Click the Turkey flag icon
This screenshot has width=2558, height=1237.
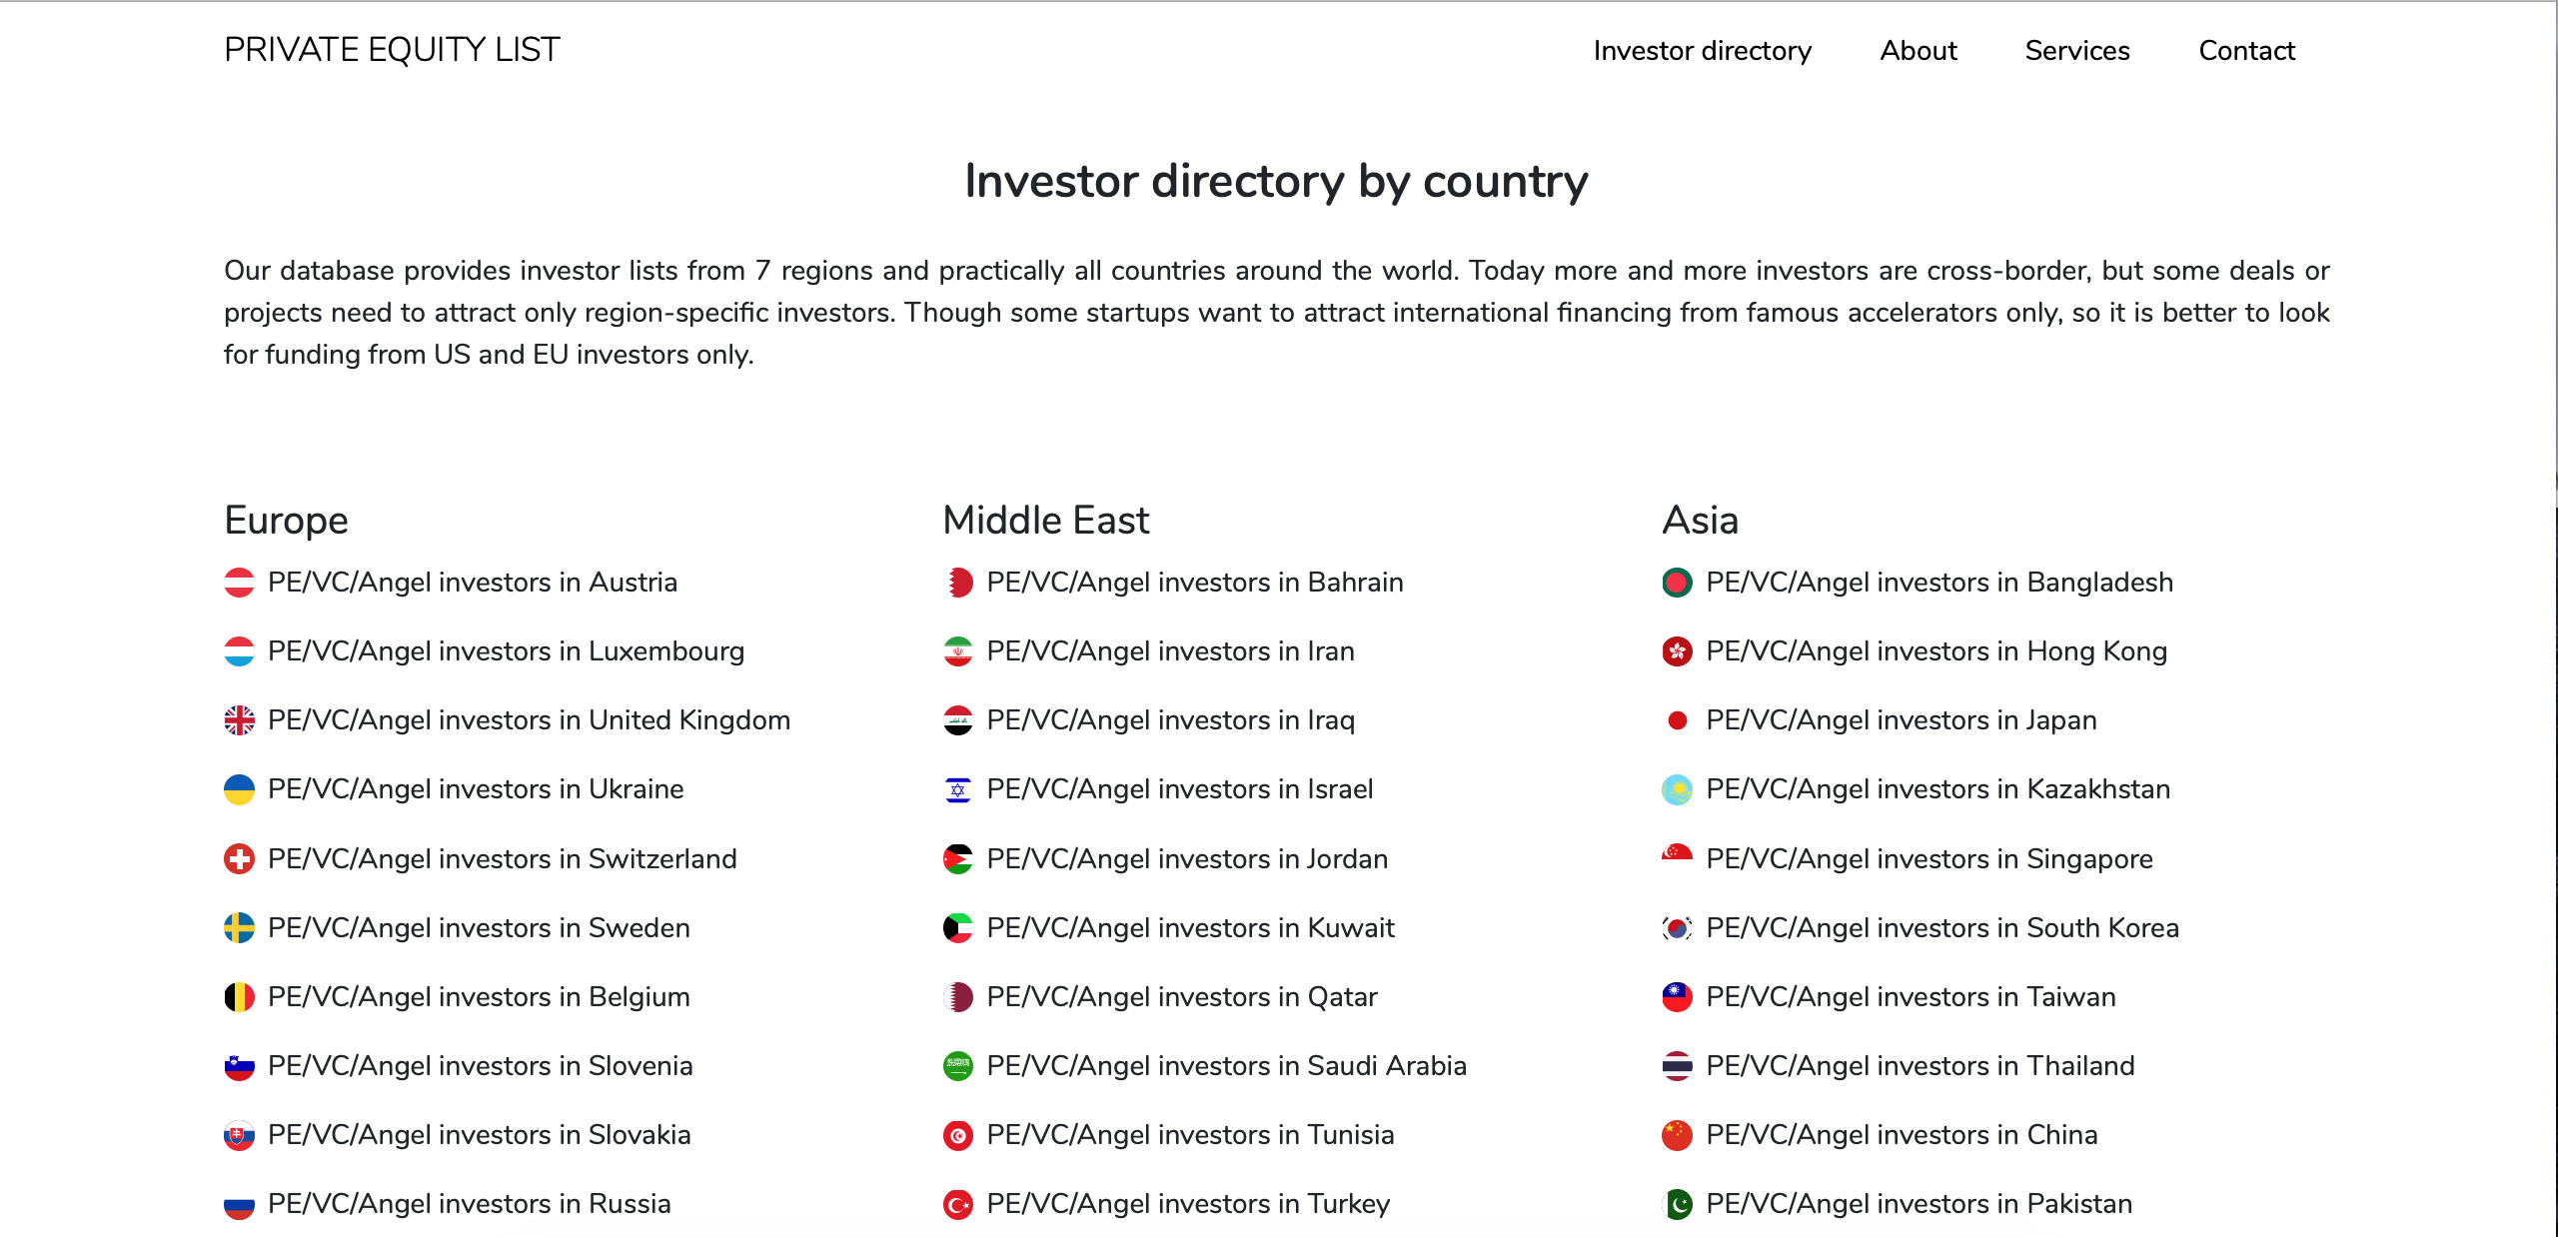click(x=958, y=1204)
